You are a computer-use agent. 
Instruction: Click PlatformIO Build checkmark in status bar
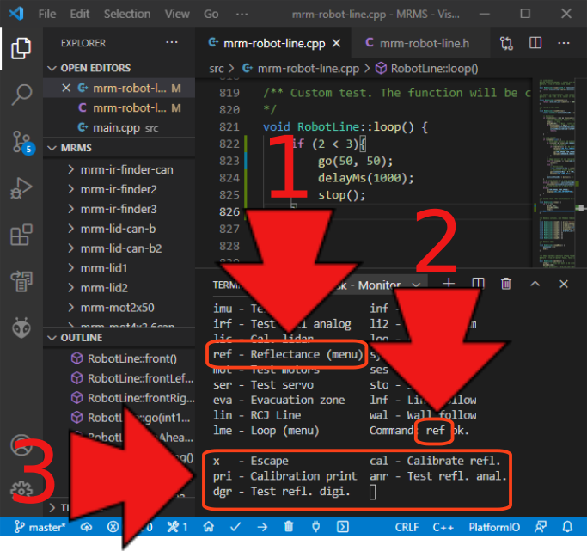[x=235, y=527]
